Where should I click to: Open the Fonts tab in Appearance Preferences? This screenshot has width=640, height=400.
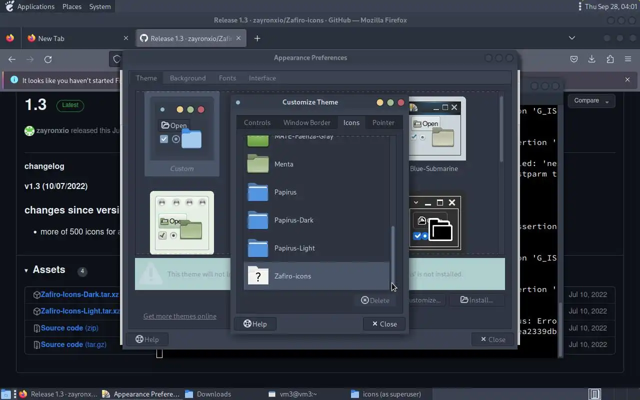coord(227,78)
